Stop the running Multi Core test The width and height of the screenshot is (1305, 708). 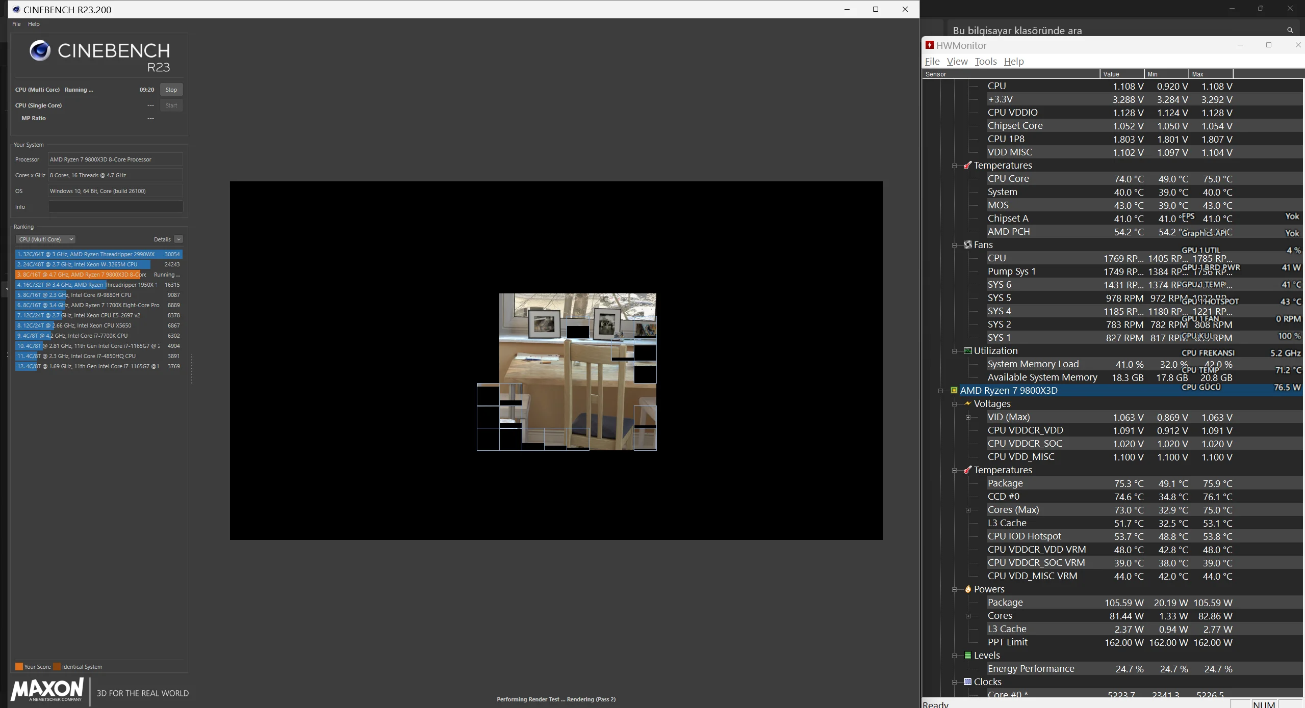[171, 90]
